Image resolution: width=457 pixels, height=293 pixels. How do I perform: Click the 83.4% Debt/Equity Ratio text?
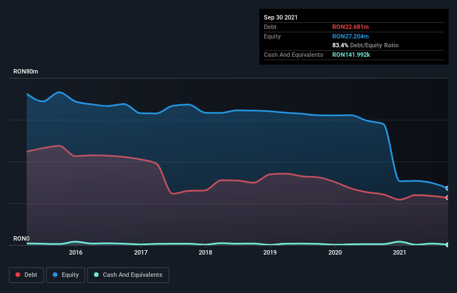point(366,45)
